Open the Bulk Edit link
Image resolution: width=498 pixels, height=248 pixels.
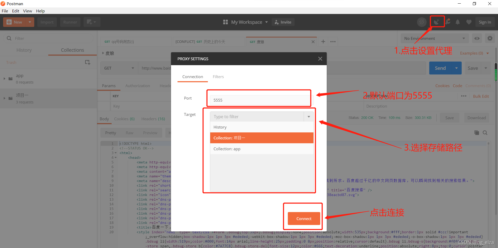coord(481,96)
